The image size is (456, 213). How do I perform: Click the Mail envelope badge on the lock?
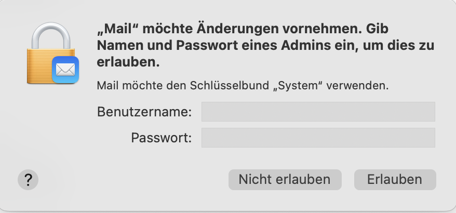(65, 70)
